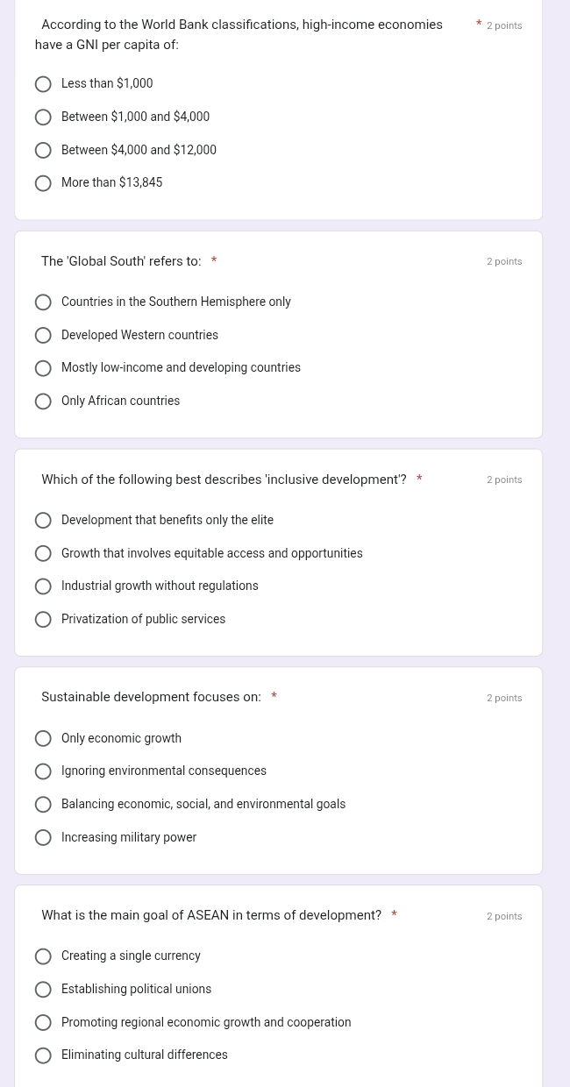The width and height of the screenshot is (570, 1087).
Task: Select 'Ignoring environmental consequences' option
Action: click(x=43, y=771)
